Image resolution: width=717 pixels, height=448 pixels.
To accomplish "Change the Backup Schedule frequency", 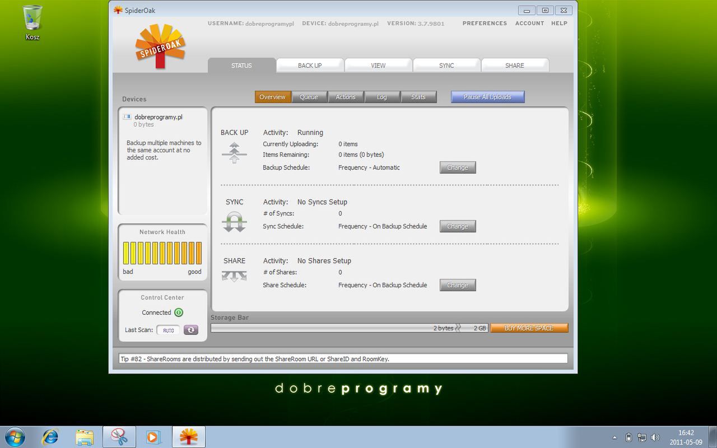I will click(x=458, y=167).
